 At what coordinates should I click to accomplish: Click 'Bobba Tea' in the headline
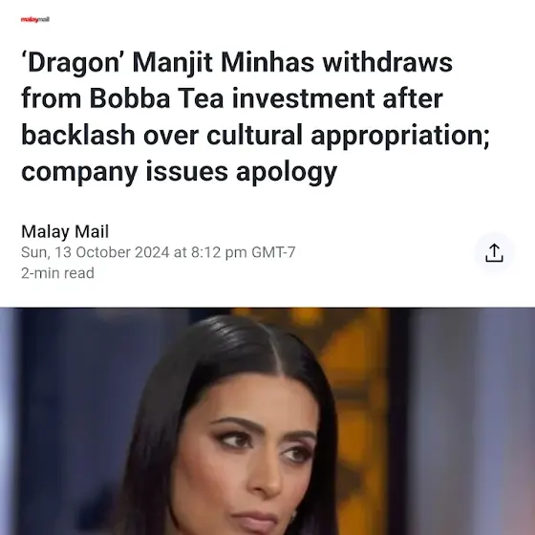coord(157,98)
